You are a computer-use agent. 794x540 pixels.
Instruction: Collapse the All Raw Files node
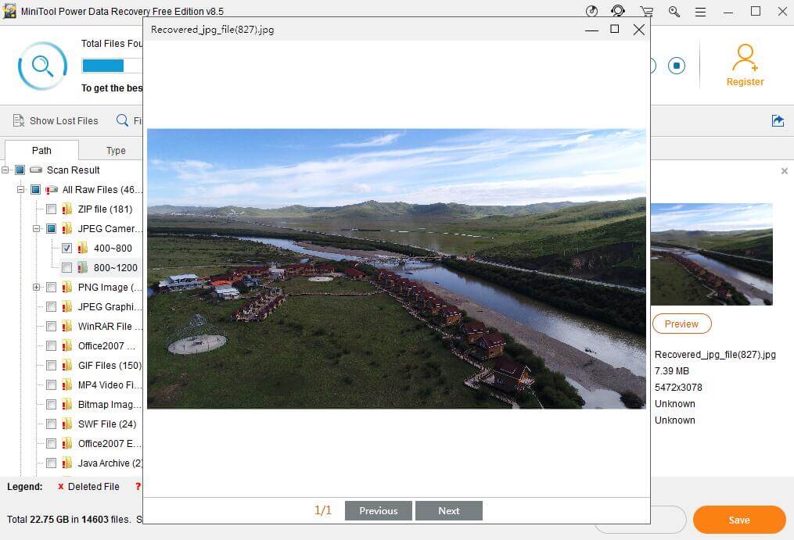21,190
